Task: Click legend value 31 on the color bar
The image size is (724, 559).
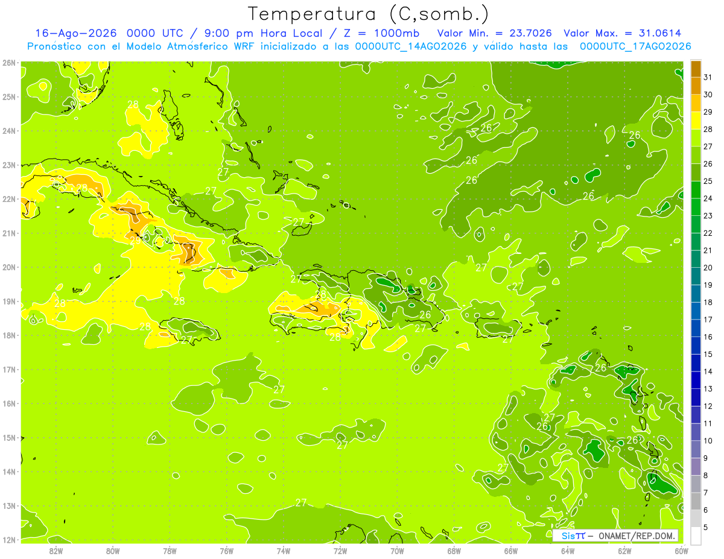Action: 708,77
